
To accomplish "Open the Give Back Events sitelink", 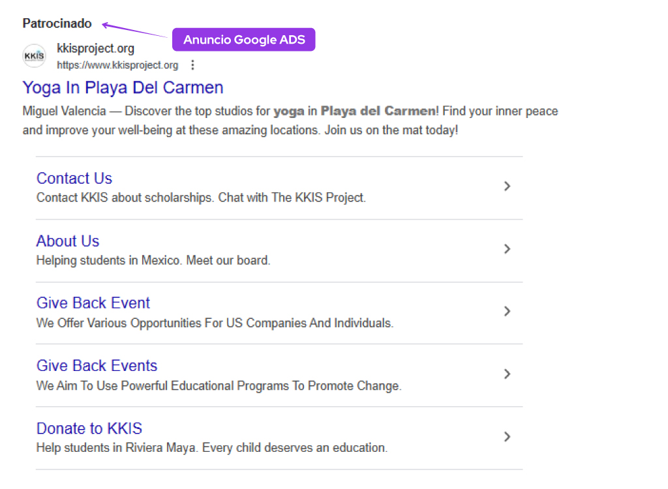I will 97,366.
